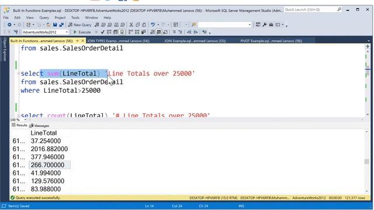The width and height of the screenshot is (374, 210).
Task: Toggle Include Client Statistics
Action: click(144, 32)
